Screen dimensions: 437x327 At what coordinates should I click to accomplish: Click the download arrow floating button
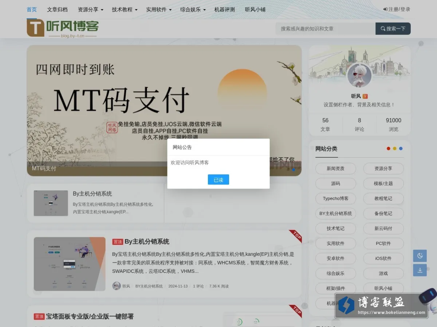pos(420,270)
